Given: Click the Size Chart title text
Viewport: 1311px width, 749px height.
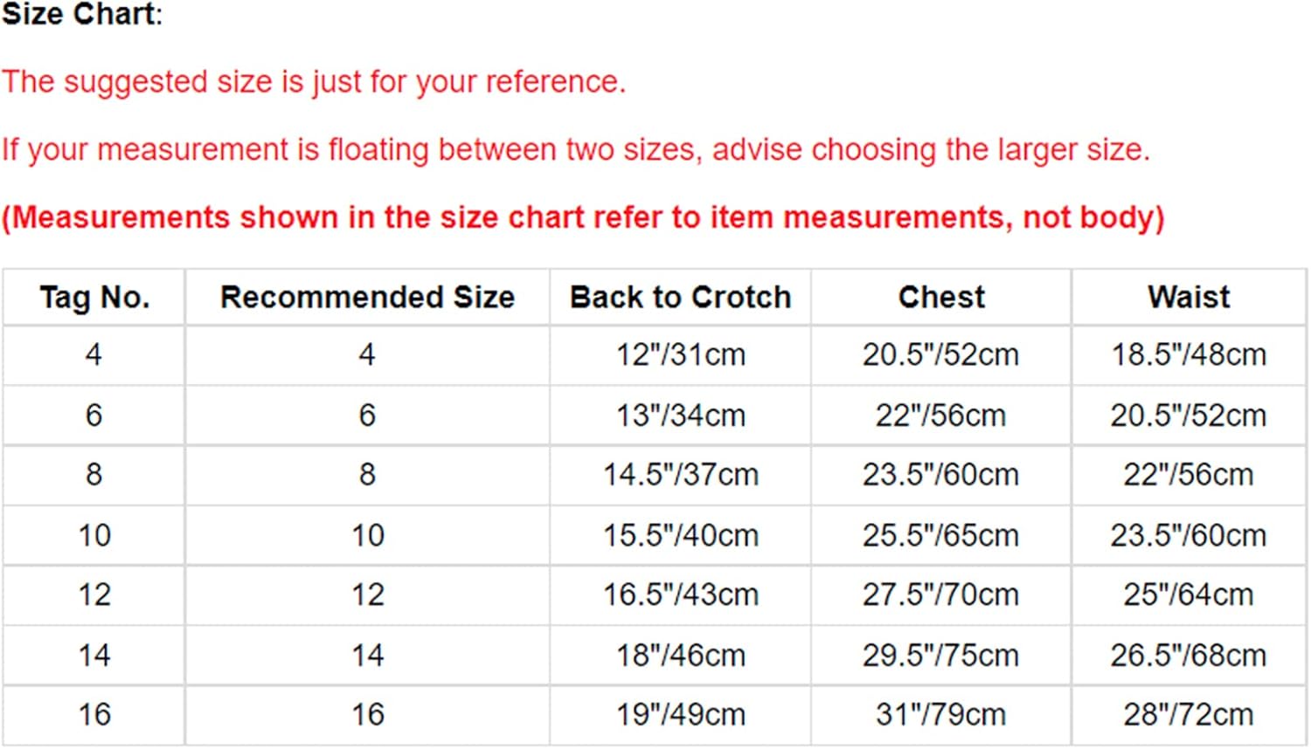Looking at the screenshot, I should click(82, 15).
